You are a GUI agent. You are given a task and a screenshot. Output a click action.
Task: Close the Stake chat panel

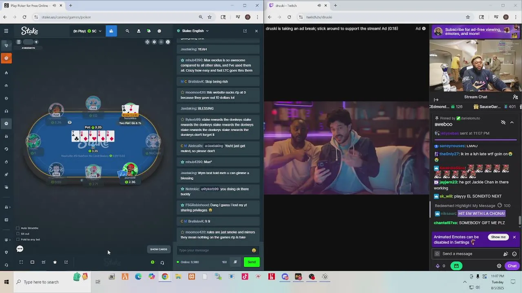pos(256,31)
